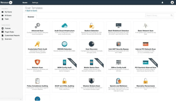Click the Shadow Brokers Scan title text
The height and width of the screenshot is (104, 176).
(92, 86)
